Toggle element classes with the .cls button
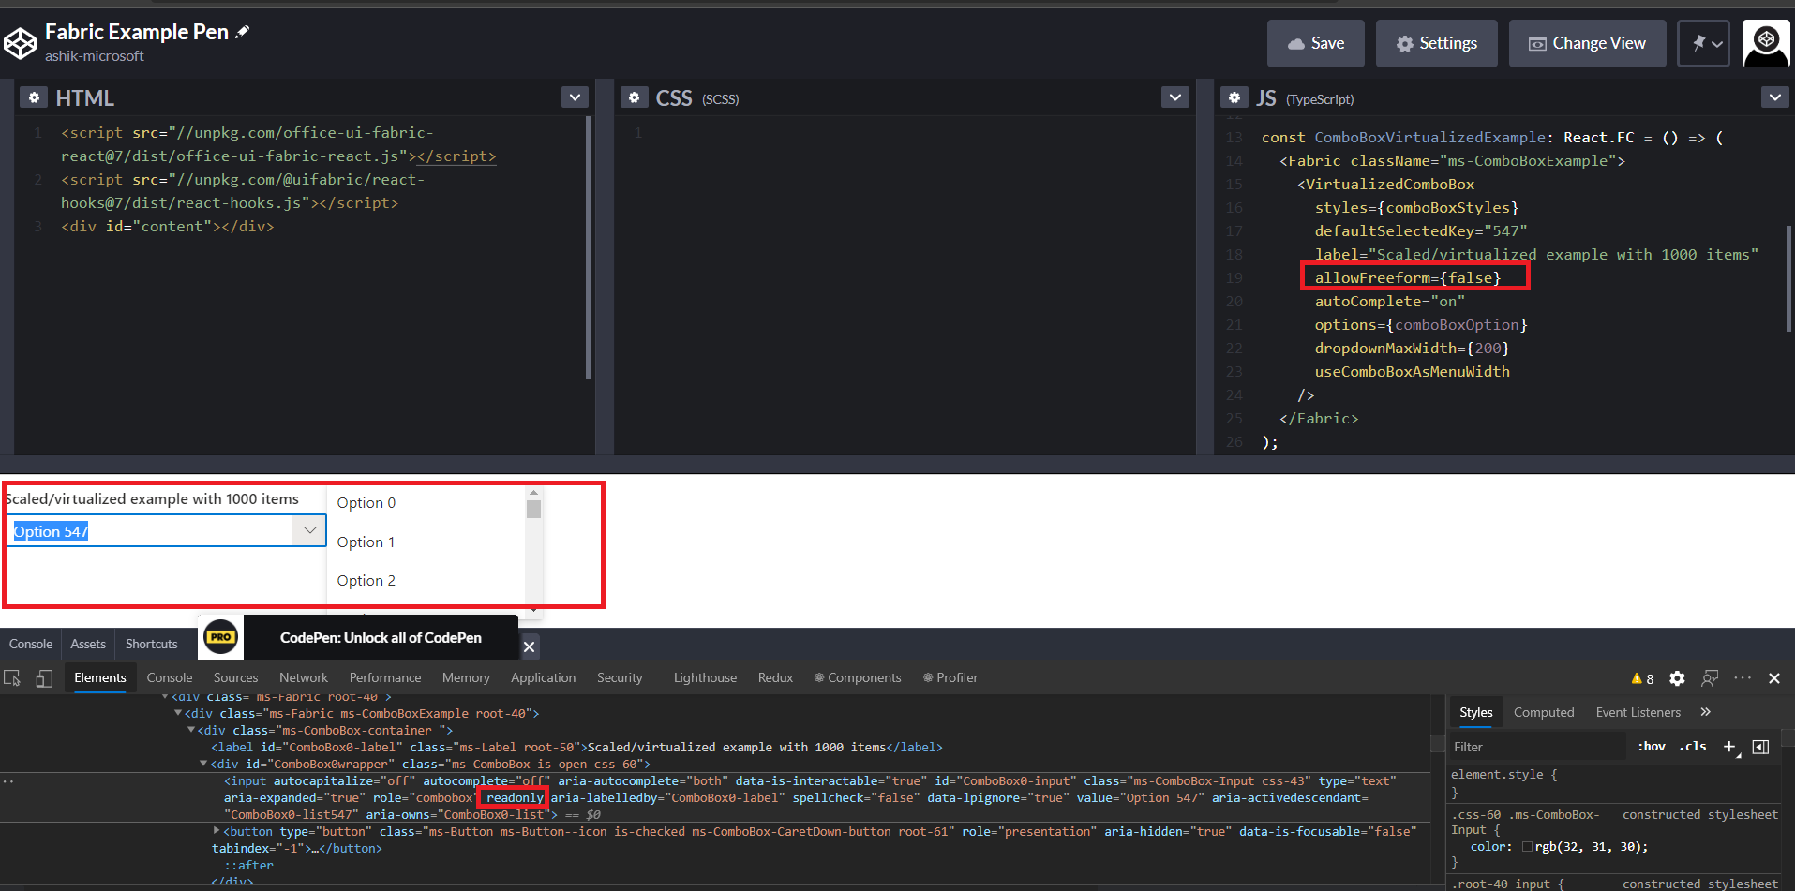1795x891 pixels. (x=1692, y=747)
